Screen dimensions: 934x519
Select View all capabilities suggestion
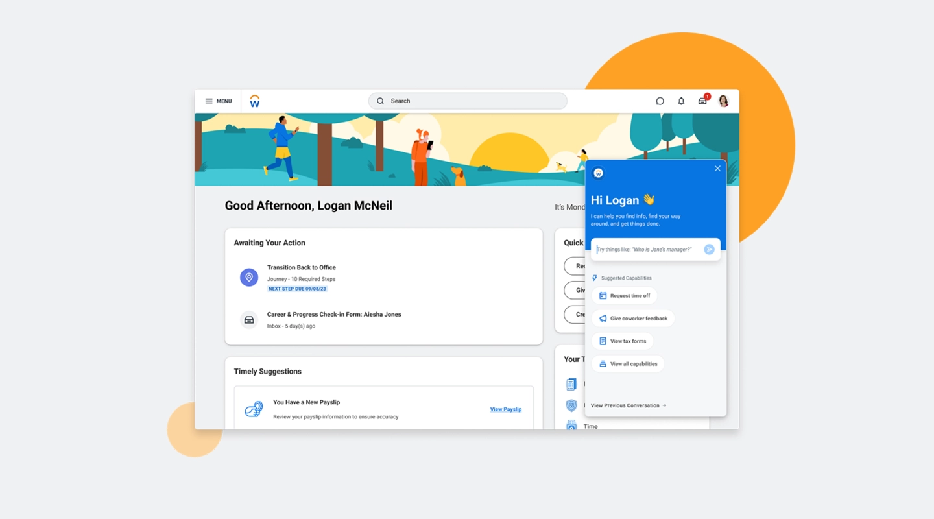(x=628, y=364)
